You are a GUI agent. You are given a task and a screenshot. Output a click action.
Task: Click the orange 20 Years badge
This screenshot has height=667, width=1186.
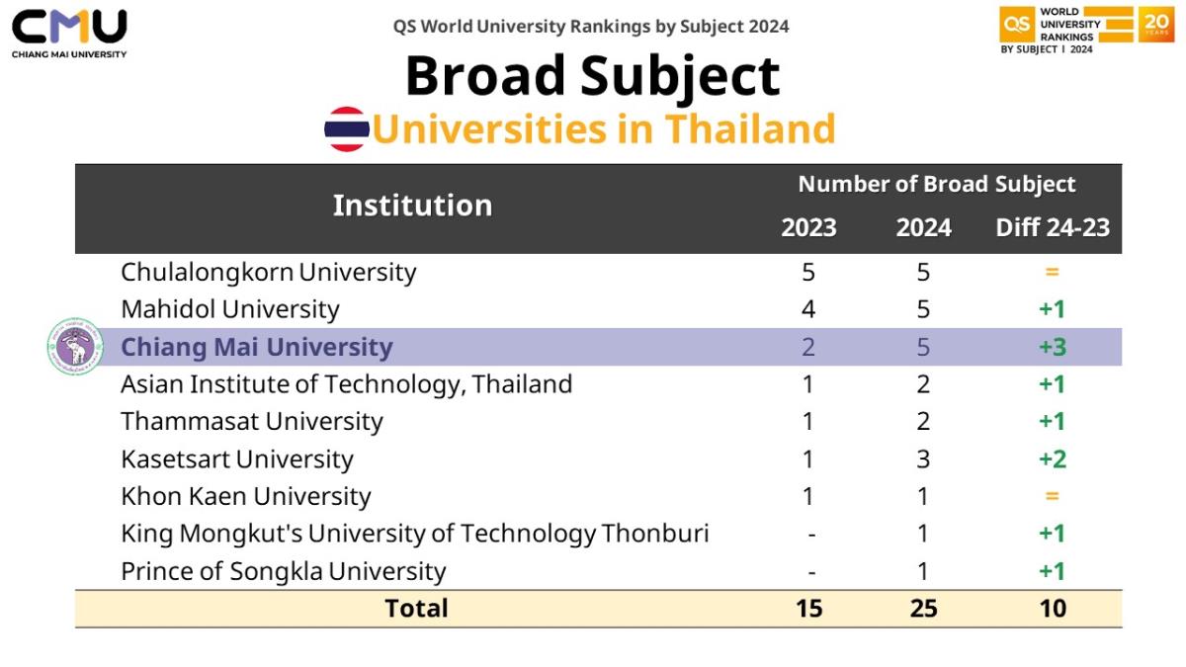coord(1156,24)
